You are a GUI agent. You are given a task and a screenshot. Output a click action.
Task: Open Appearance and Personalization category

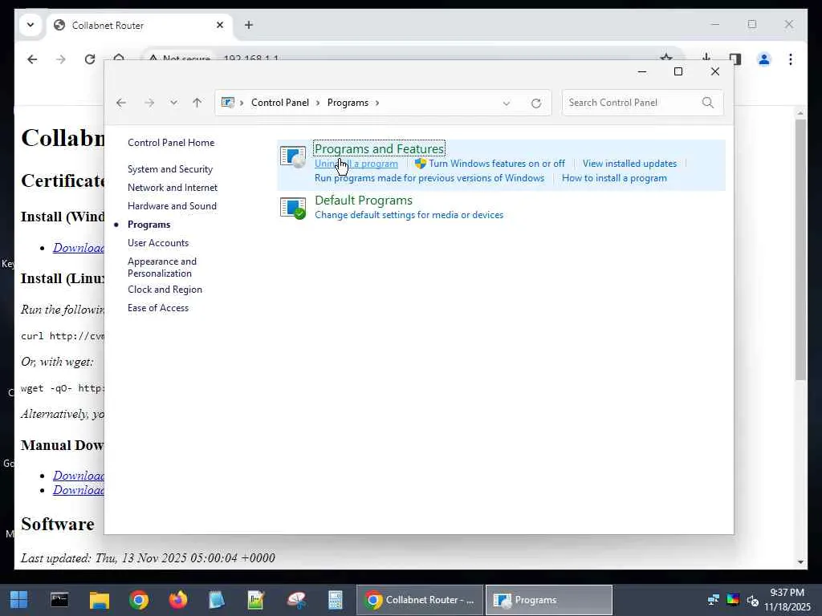(x=162, y=267)
